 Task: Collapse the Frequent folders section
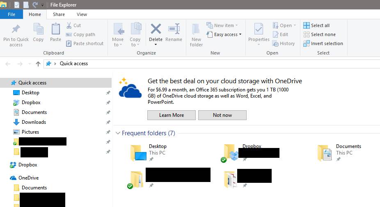point(118,133)
